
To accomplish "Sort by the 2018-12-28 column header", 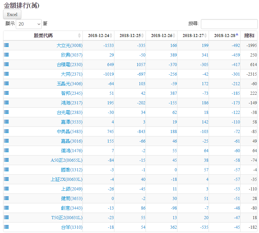I will click(x=224, y=35).
